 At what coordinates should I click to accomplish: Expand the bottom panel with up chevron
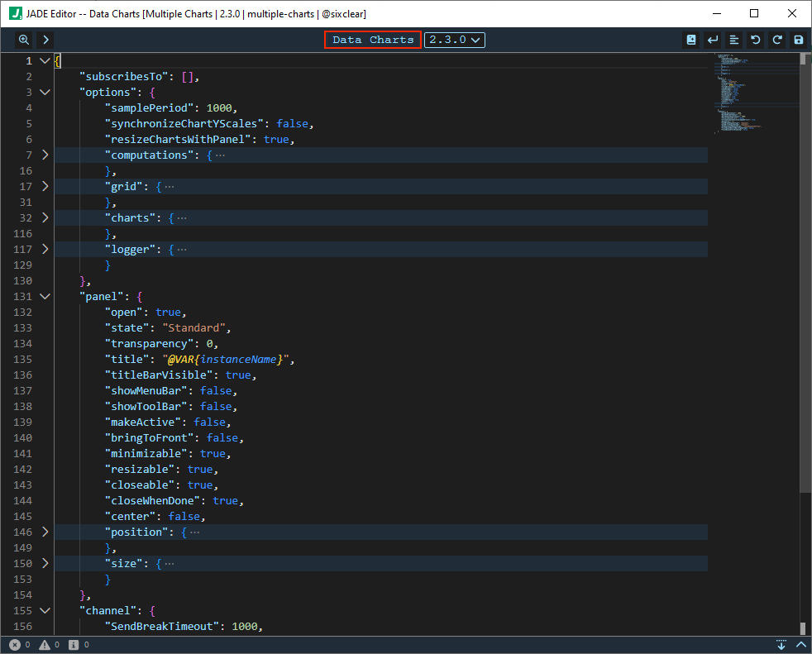[x=800, y=644]
